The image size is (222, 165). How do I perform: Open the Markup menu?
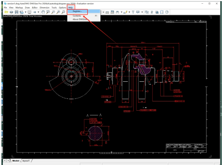point(19,7)
